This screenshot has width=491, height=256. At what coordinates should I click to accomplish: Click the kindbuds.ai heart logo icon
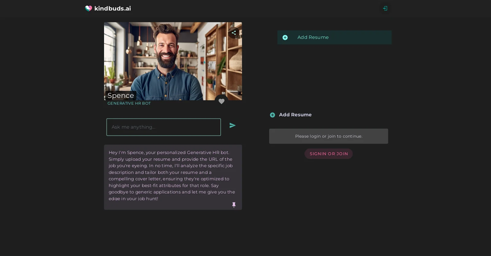pos(88,8)
